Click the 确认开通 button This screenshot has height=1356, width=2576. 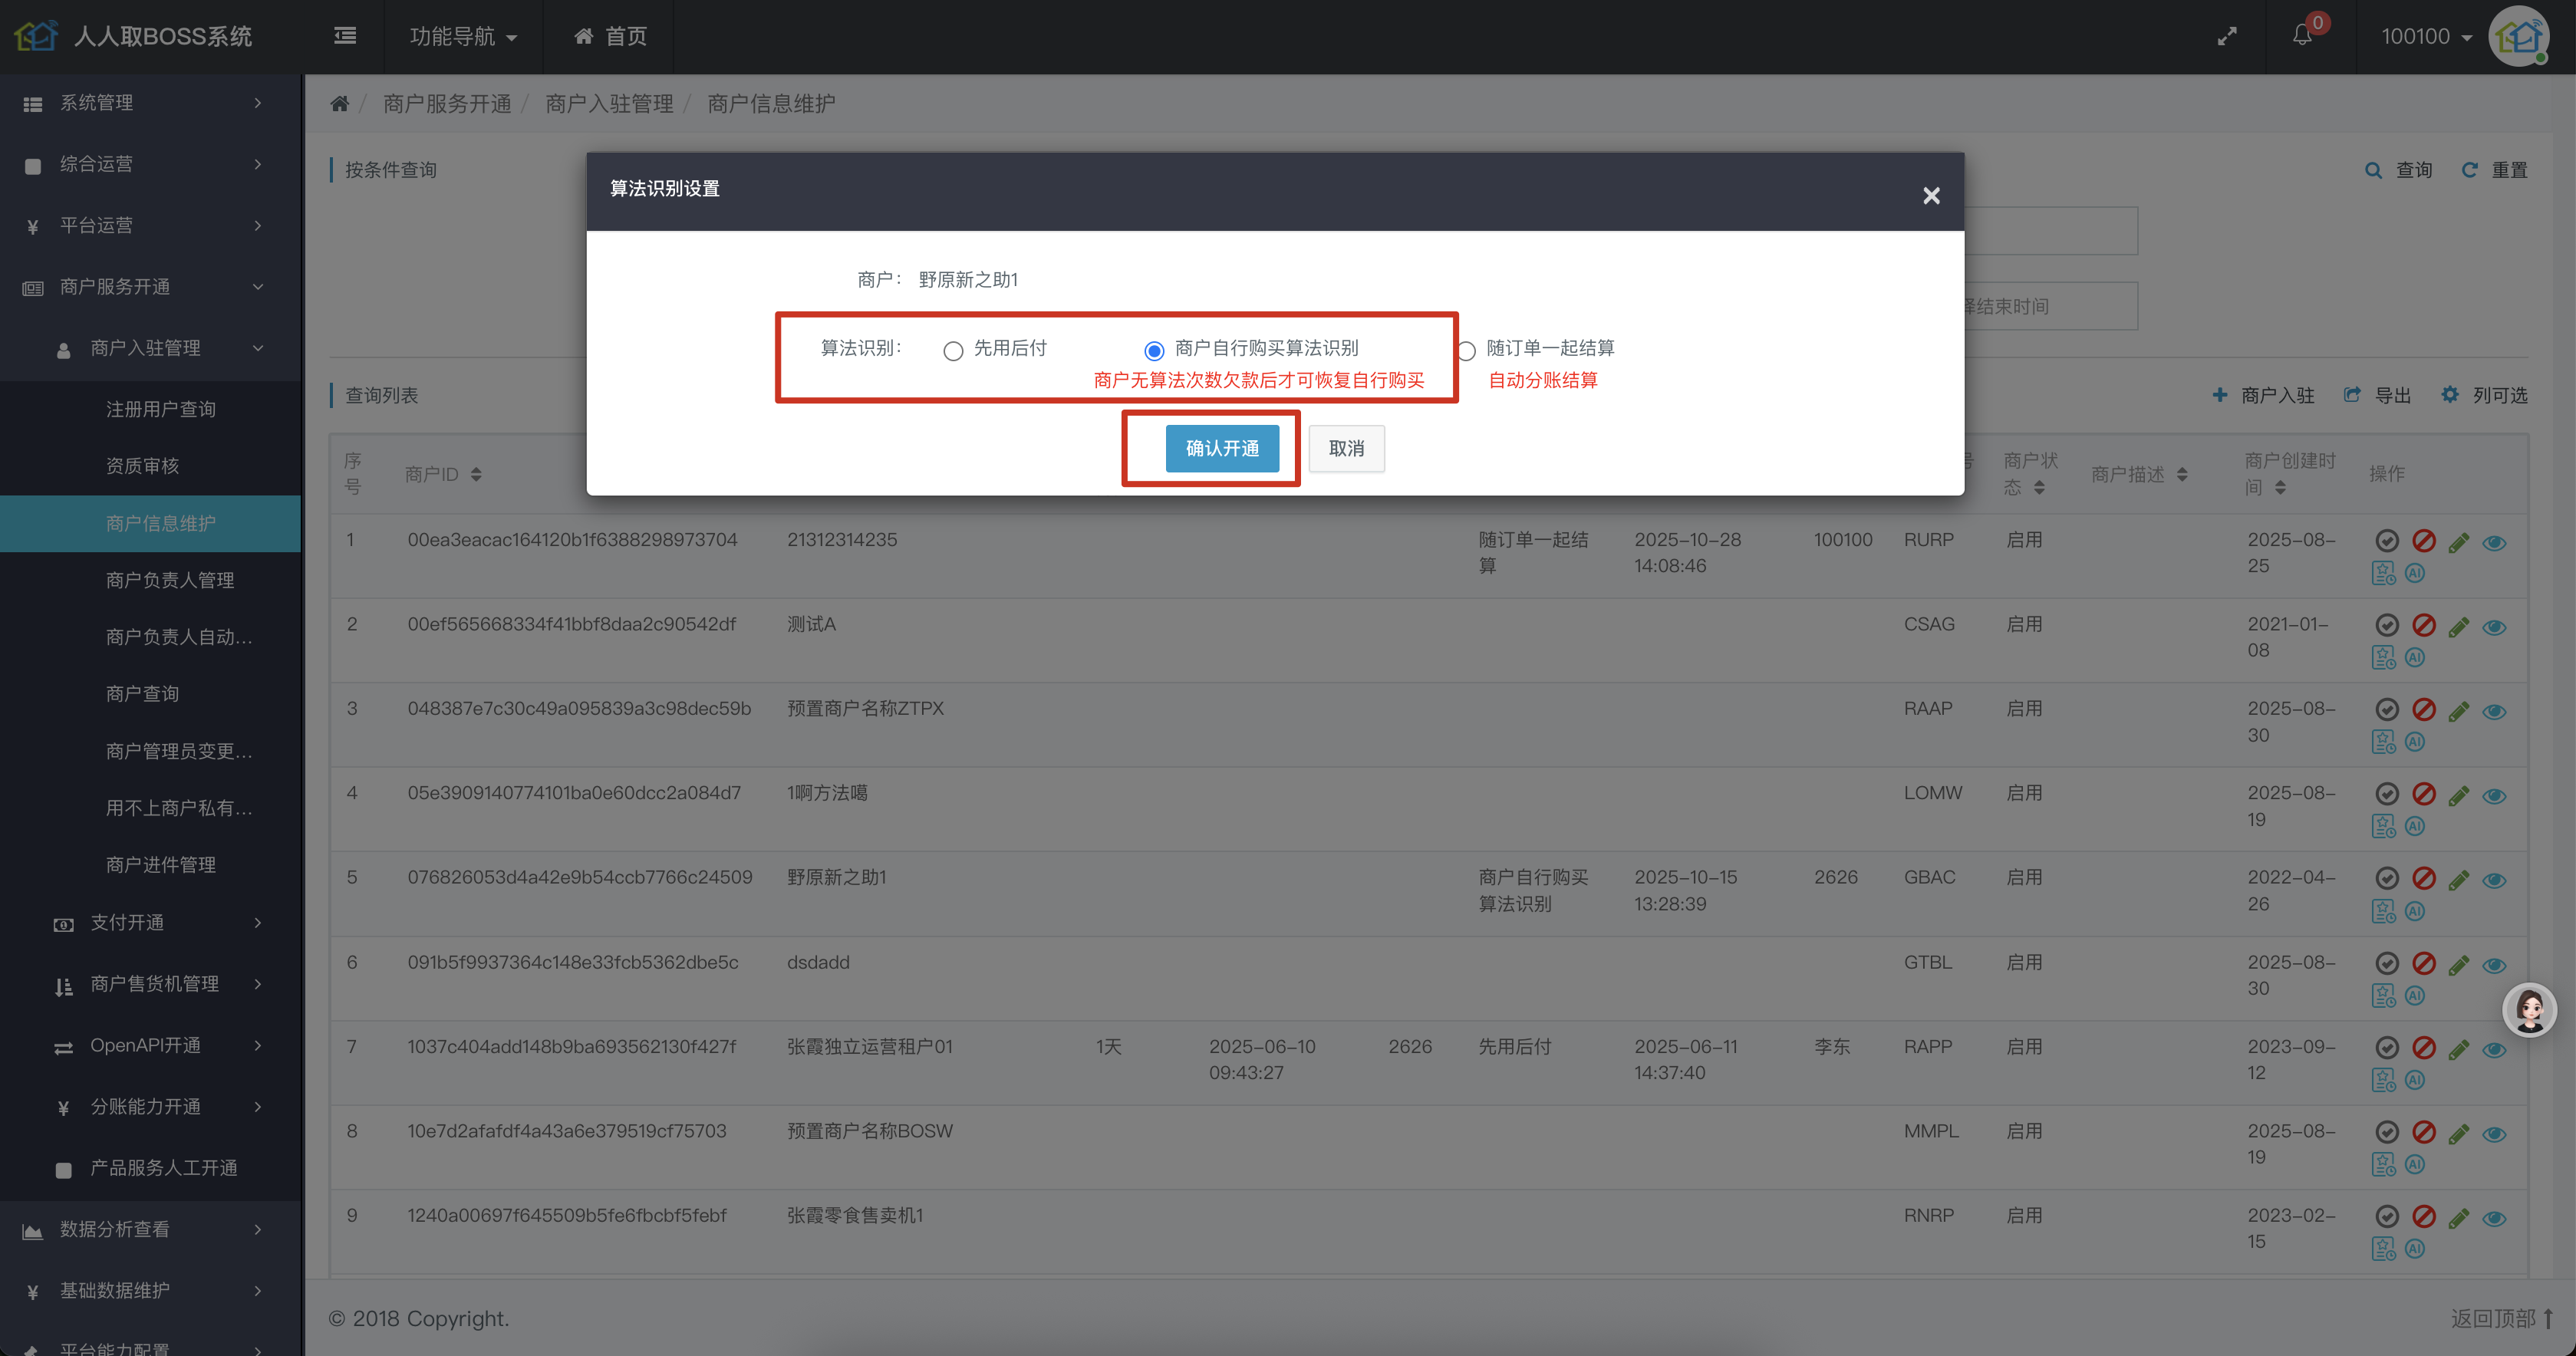pos(1222,448)
